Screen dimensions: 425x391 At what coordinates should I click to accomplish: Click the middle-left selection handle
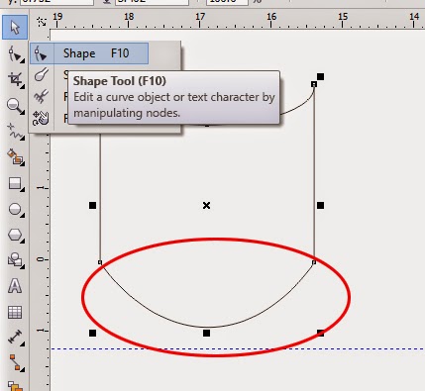click(x=92, y=206)
